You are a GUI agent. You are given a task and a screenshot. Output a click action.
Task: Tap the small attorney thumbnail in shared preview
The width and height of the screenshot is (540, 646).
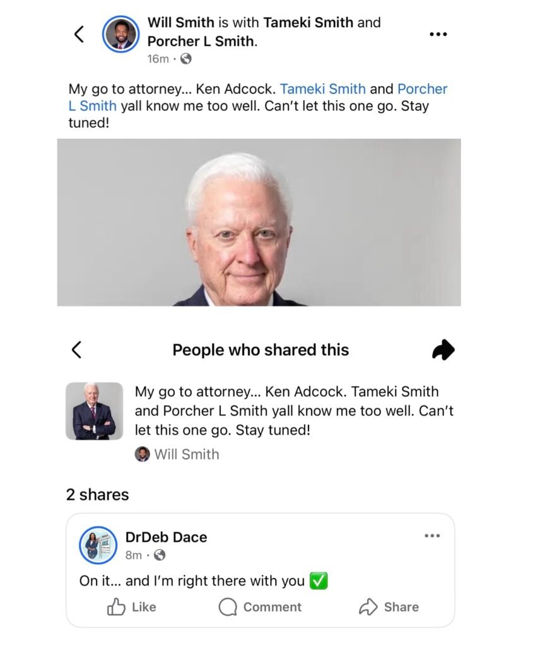[x=94, y=411]
